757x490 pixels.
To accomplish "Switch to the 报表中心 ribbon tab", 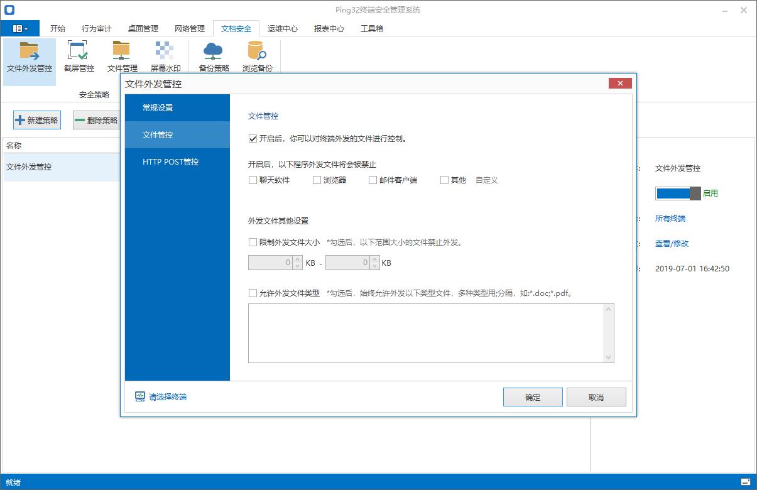I will pos(329,28).
